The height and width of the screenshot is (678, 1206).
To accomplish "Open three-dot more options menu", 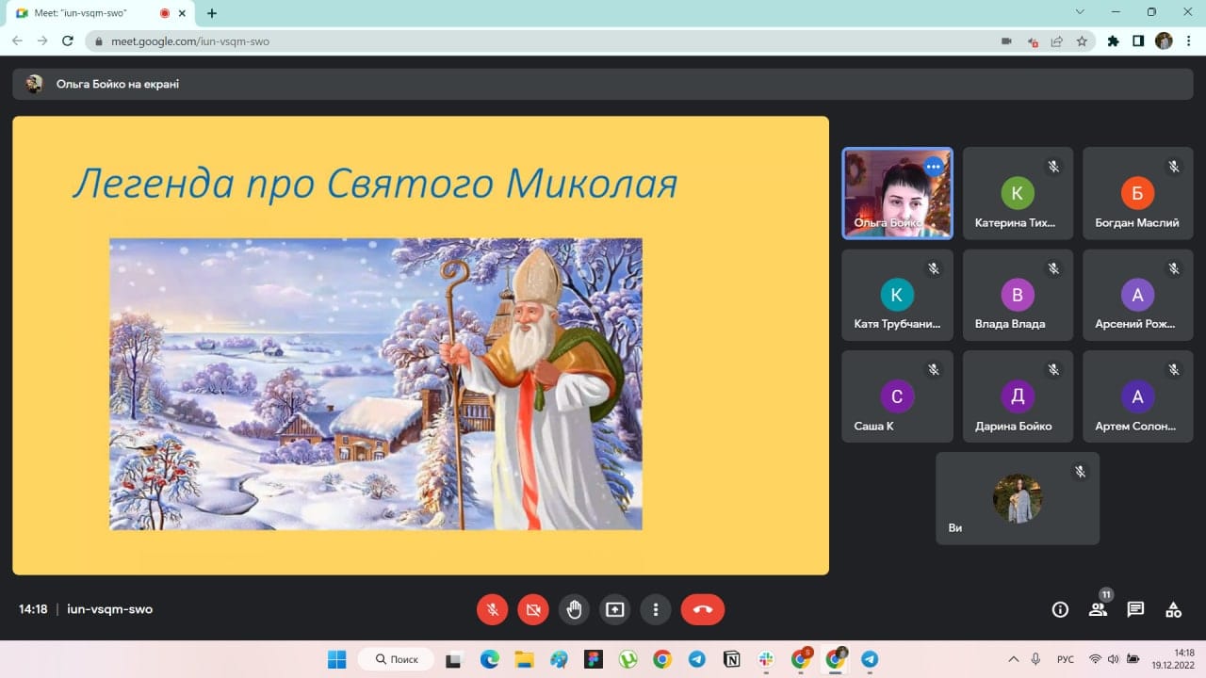I will tap(656, 609).
